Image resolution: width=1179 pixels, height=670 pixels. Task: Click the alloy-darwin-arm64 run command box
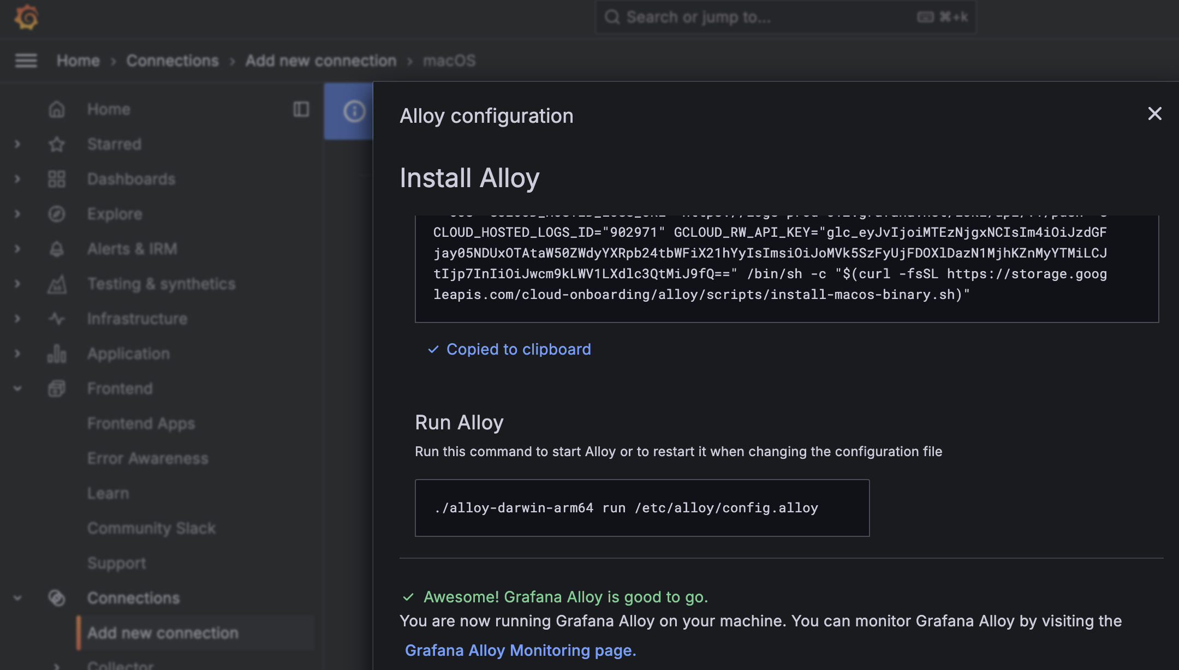(x=642, y=508)
